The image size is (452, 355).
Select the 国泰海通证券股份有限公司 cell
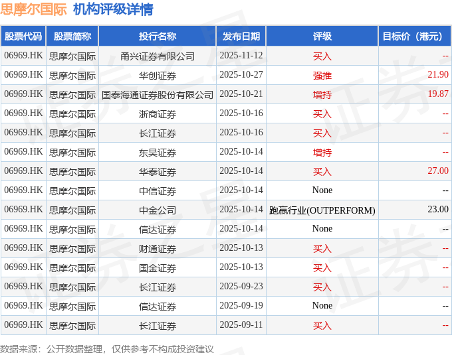click(158, 95)
